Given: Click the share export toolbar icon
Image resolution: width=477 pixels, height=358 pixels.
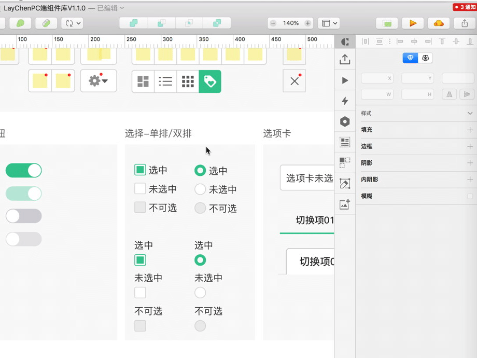Looking at the screenshot, I should pos(465,23).
